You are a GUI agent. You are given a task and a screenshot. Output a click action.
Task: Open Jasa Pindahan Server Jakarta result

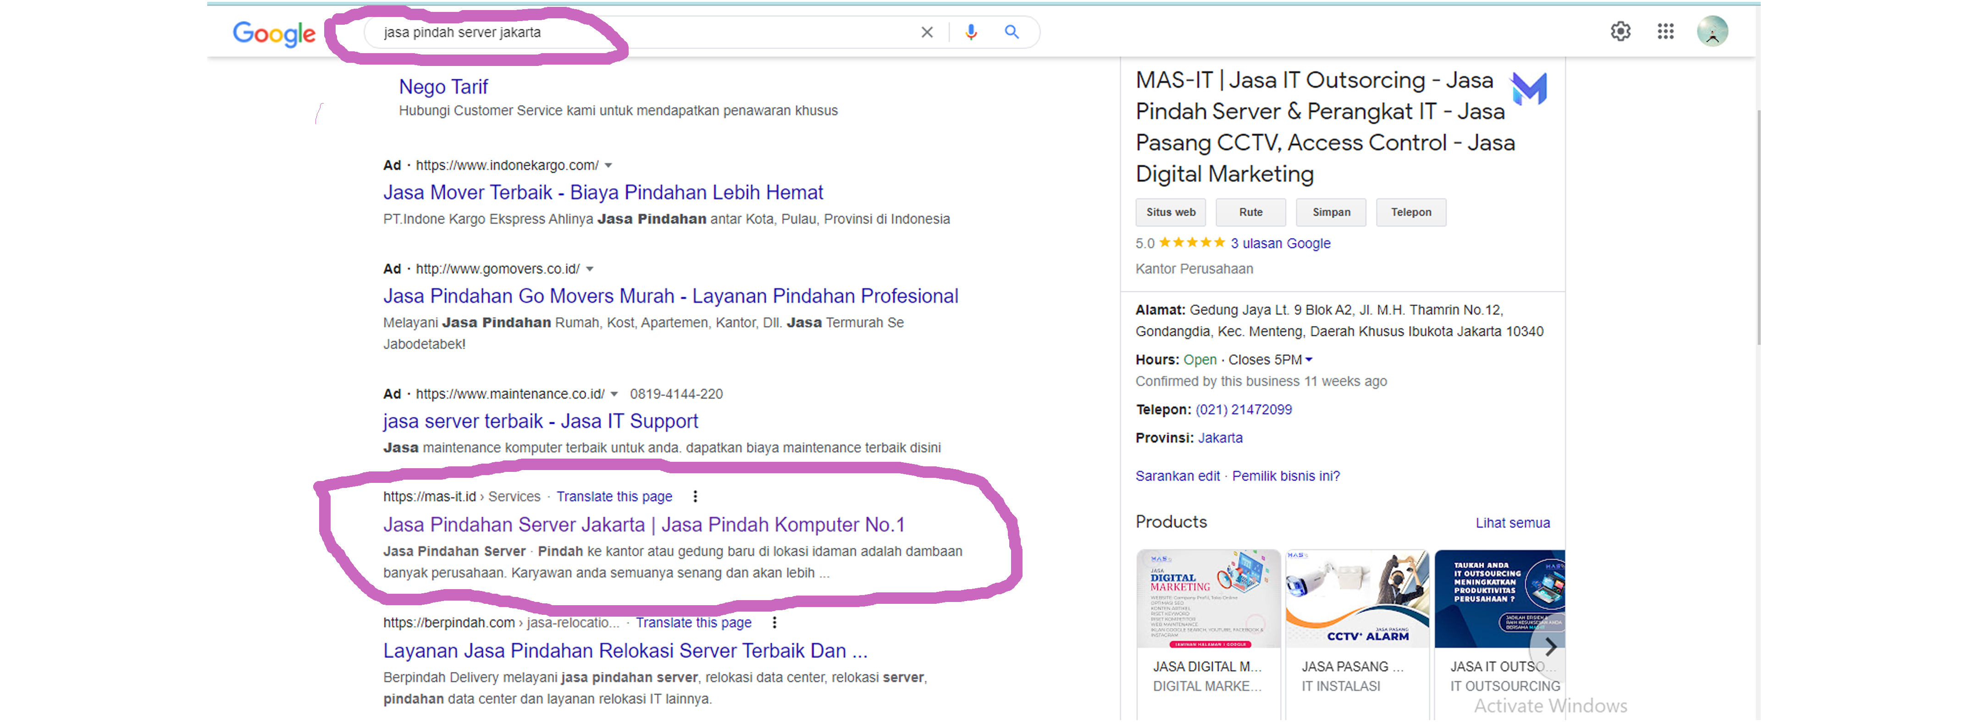point(644,525)
